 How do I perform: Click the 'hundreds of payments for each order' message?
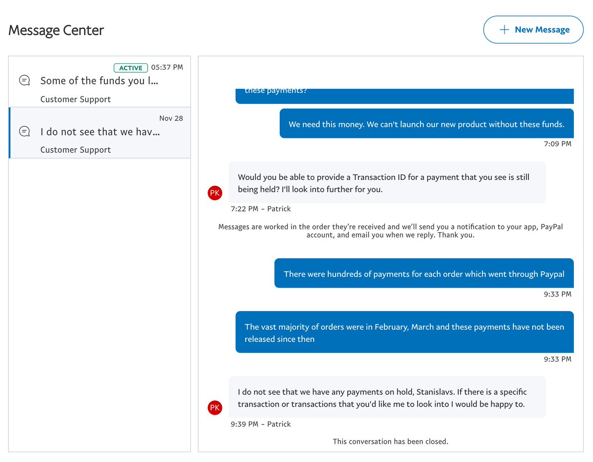click(x=424, y=273)
